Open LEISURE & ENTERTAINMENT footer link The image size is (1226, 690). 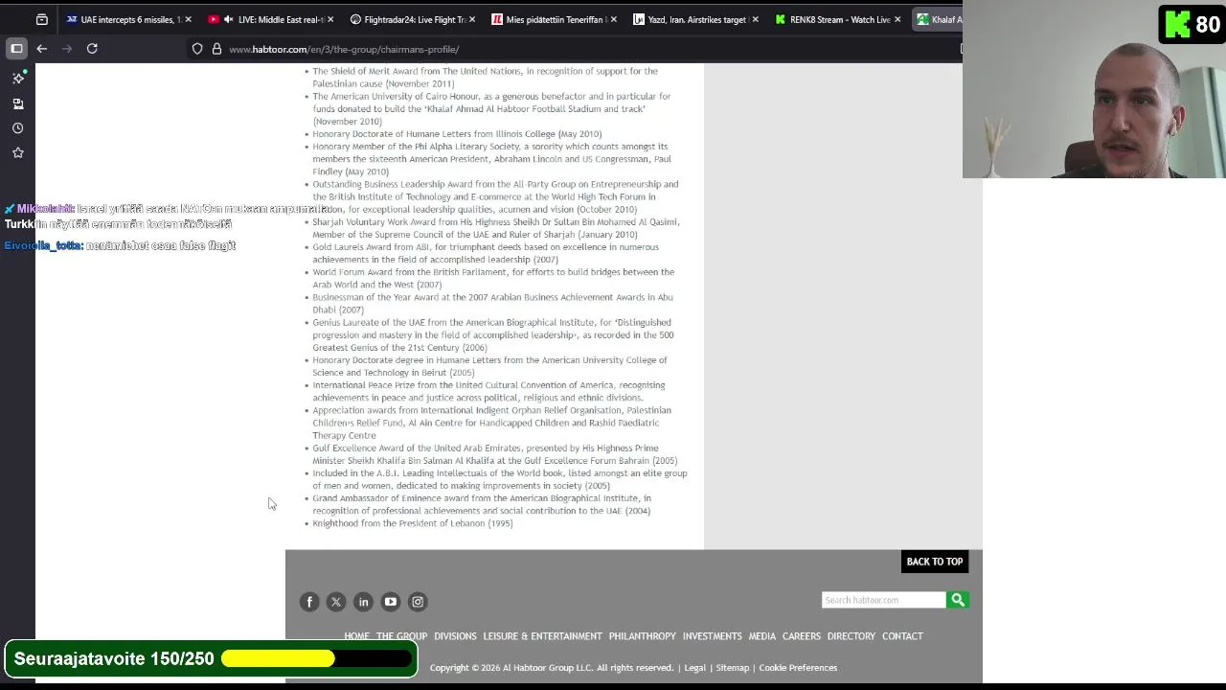[542, 636]
